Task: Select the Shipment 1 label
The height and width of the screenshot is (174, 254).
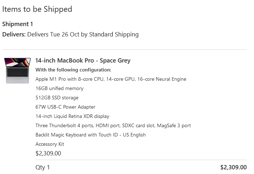Action: pyautogui.click(x=18, y=24)
